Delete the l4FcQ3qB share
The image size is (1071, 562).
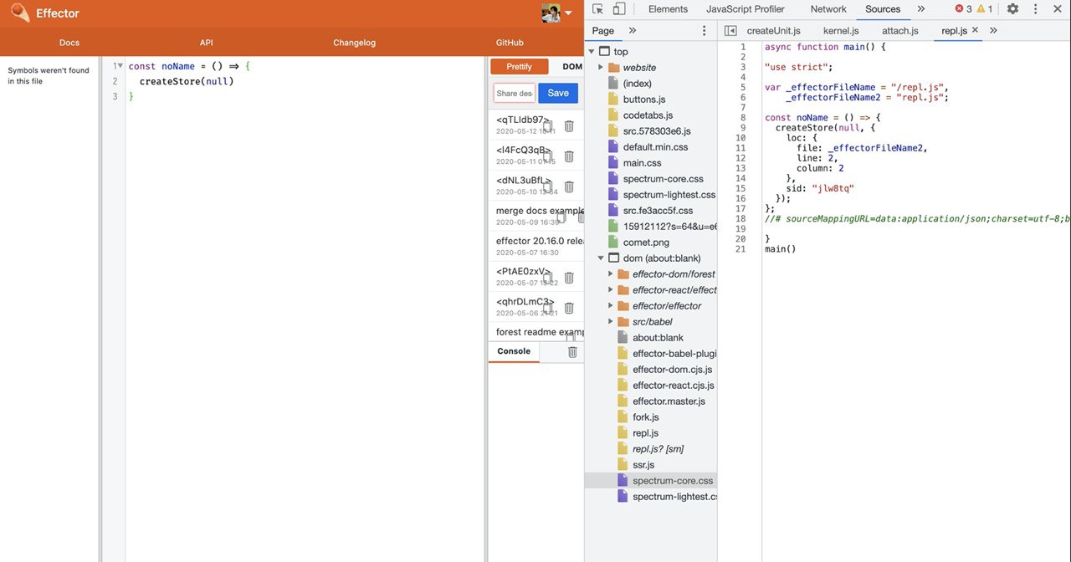tap(569, 156)
